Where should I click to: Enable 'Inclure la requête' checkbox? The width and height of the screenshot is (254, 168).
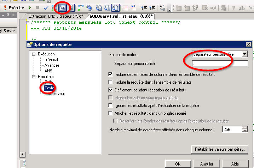(x=111, y=82)
